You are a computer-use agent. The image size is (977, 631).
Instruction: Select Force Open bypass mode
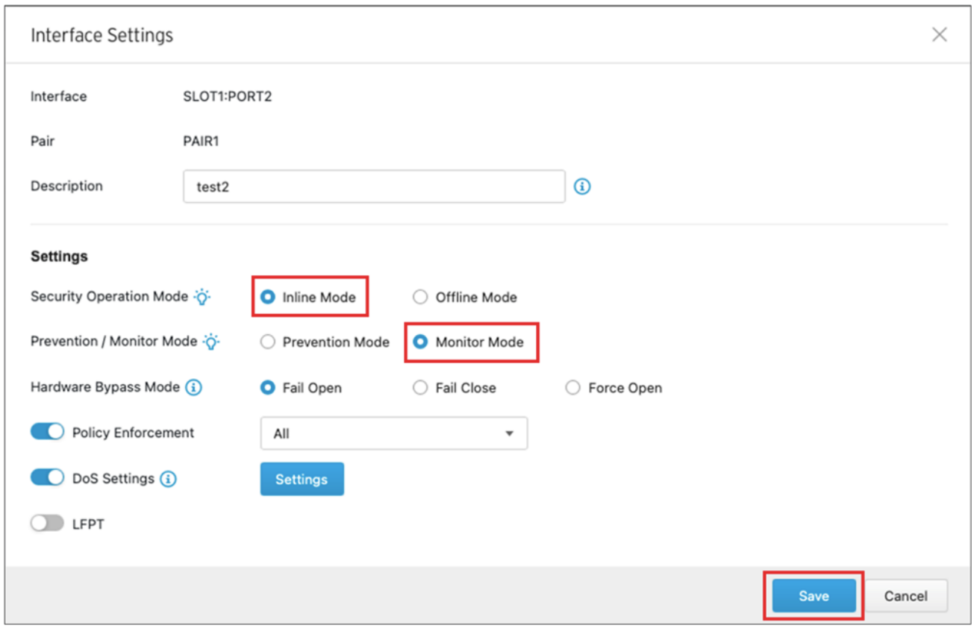[x=572, y=388]
